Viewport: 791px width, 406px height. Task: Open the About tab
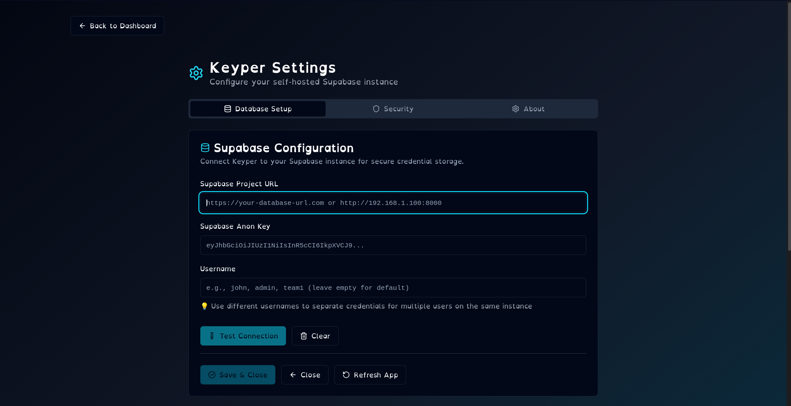click(528, 109)
